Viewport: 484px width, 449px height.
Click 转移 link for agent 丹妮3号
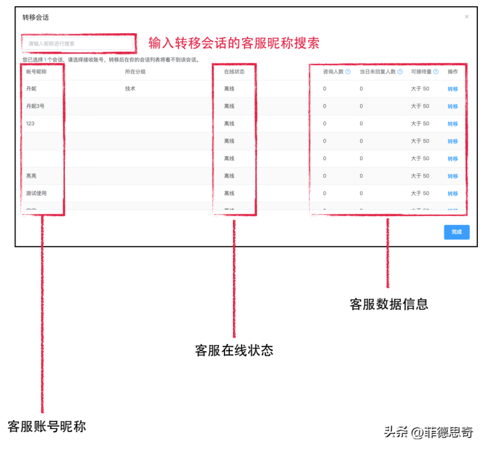(x=451, y=106)
